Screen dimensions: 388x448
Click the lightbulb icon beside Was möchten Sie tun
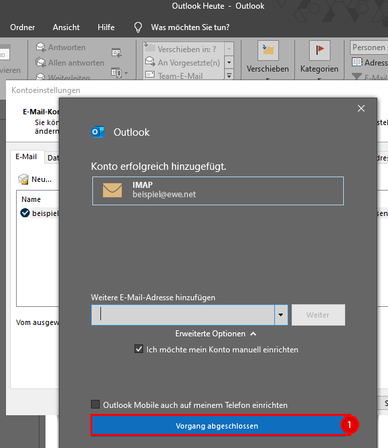pyautogui.click(x=138, y=27)
